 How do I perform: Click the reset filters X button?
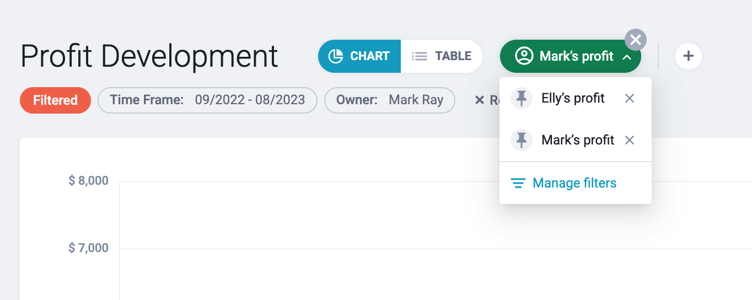pos(480,100)
